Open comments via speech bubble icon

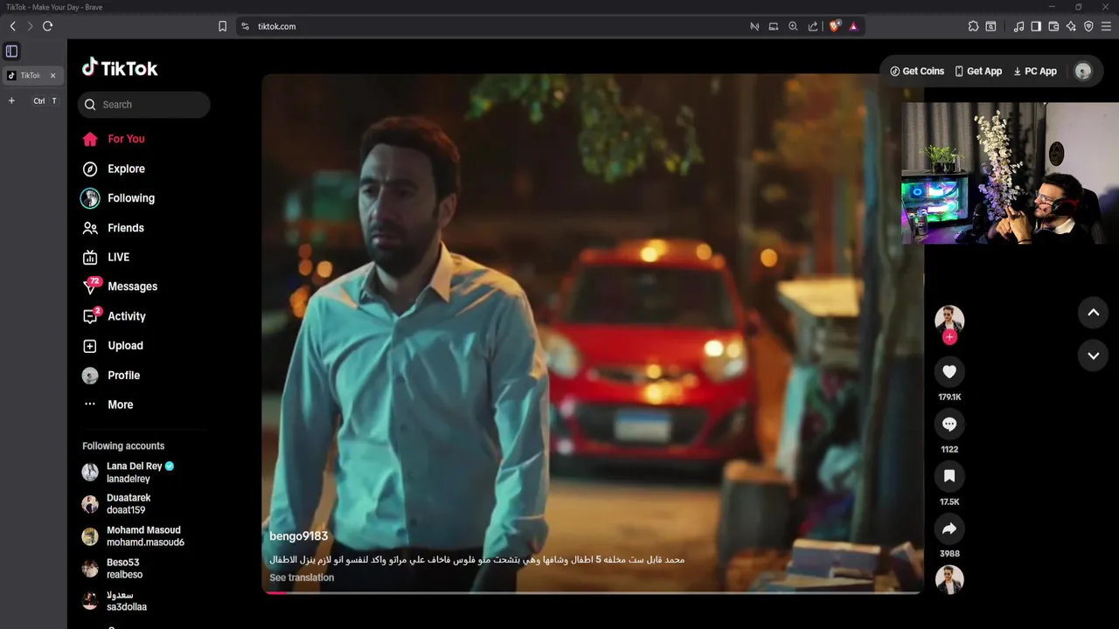pos(949,424)
